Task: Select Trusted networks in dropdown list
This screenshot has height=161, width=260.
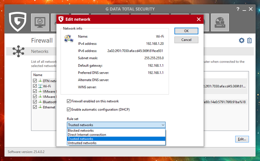Action: (116, 139)
